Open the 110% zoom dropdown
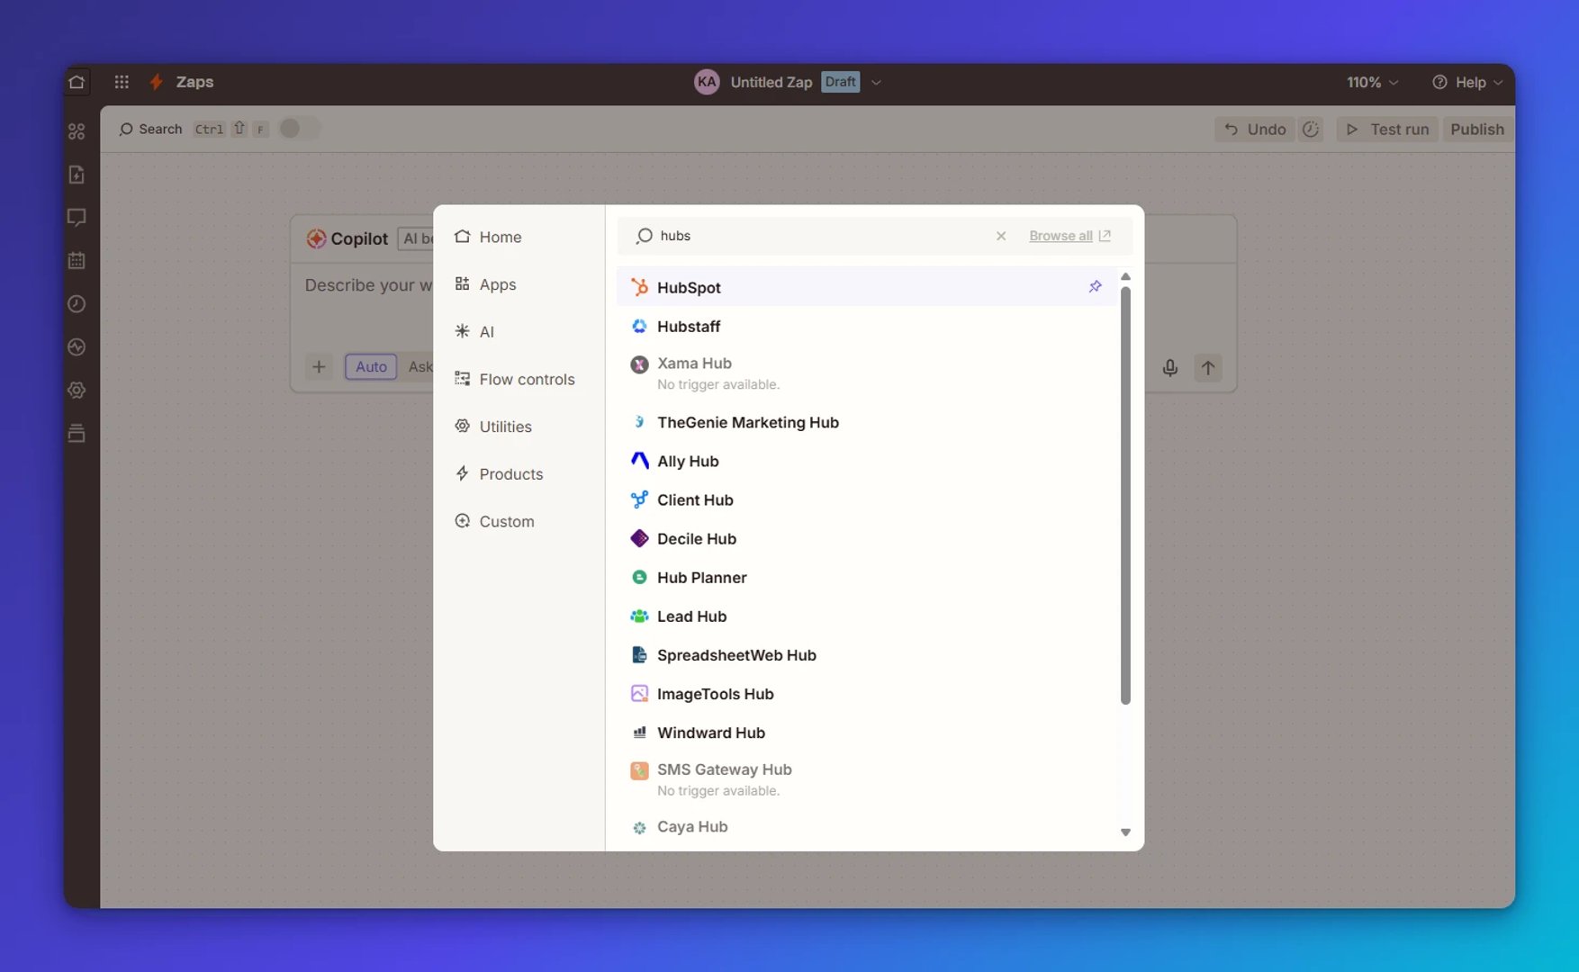This screenshot has height=972, width=1579. click(1372, 82)
